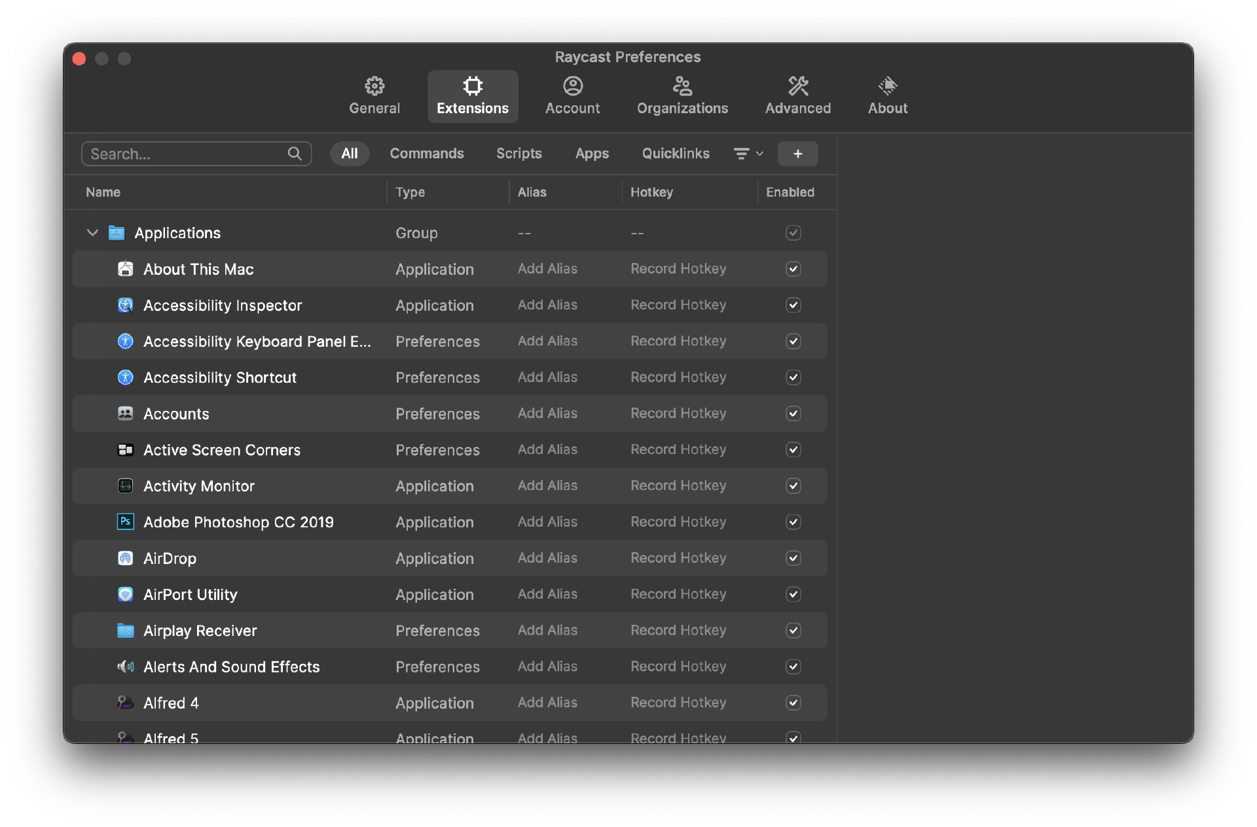
Task: Switch to the Extensions tab
Action: [472, 96]
